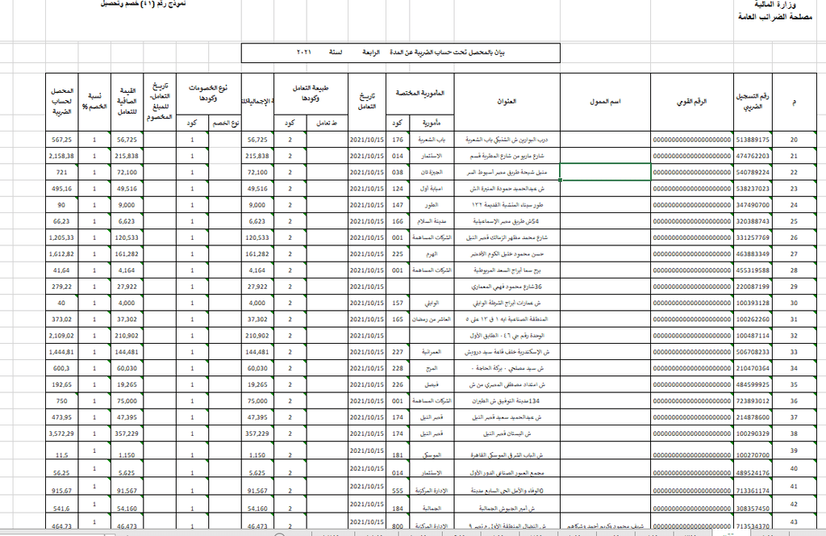Viewport: 826px width, 536px height.
Task: Click the tax amount cell 2,109,02
Action: pyautogui.click(x=62, y=336)
